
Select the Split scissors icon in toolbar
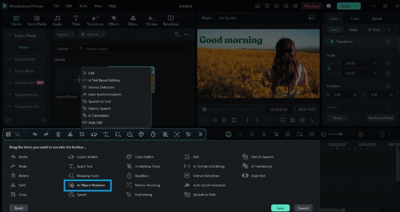coord(70,134)
